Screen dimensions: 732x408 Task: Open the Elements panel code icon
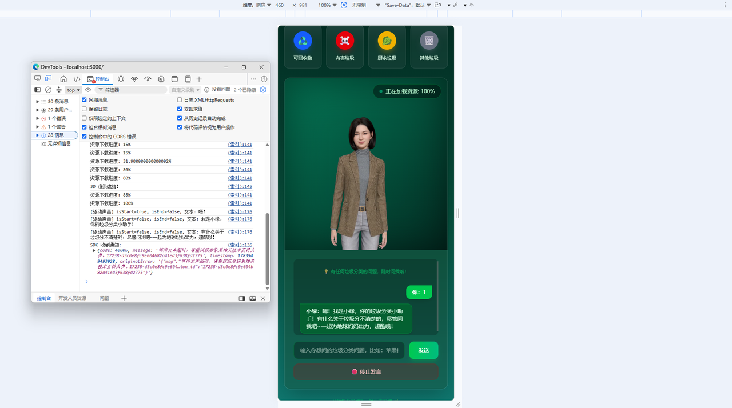click(77, 79)
